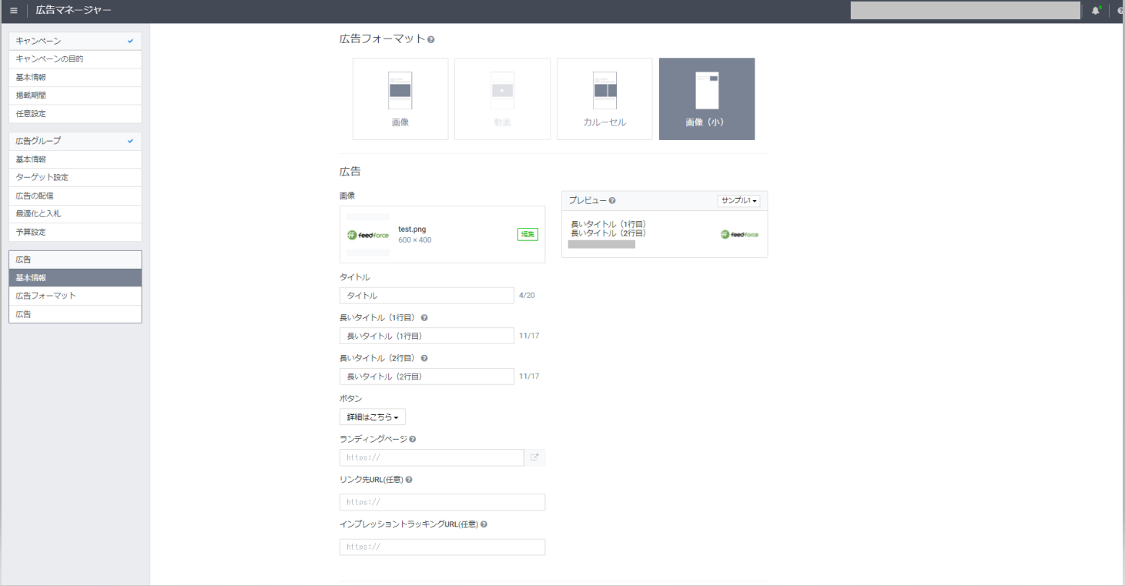This screenshot has width=1125, height=586.
Task: Click help icon for インプレッショントラッキングURL
Action: click(484, 524)
